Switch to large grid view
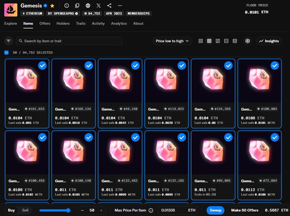 coord(201,41)
